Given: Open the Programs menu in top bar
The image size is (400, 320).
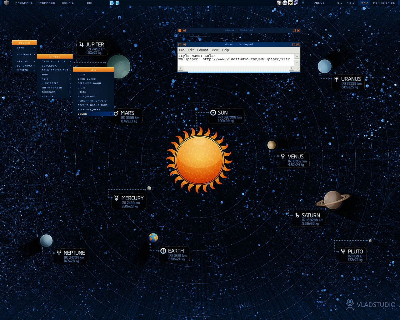Looking at the screenshot, I should point(24,3).
